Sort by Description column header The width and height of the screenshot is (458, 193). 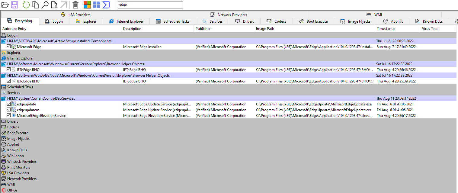point(157,29)
